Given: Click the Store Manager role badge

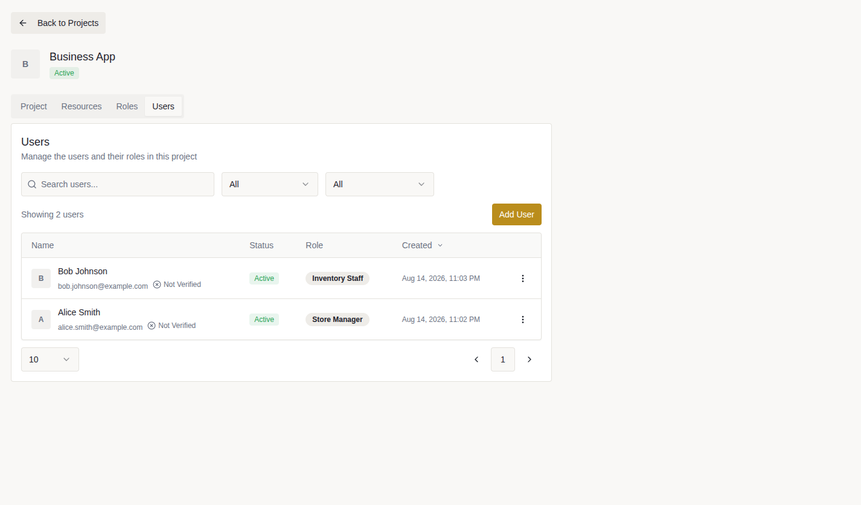Looking at the screenshot, I should coord(338,320).
